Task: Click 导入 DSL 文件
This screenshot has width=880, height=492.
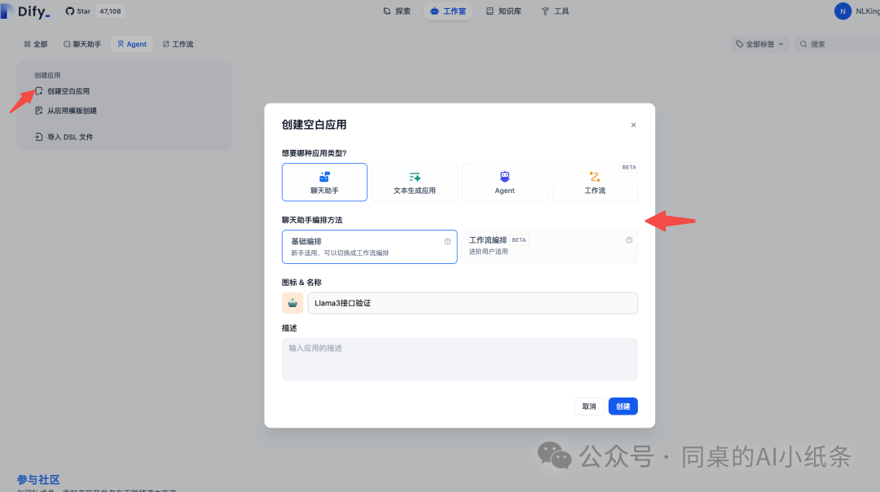Action: [64, 137]
